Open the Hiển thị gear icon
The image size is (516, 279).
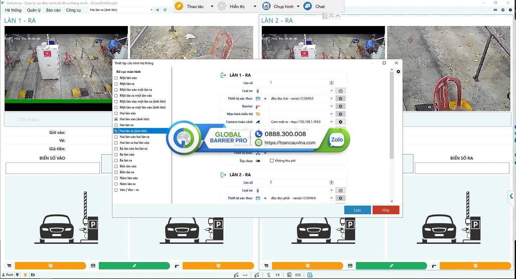tap(222, 6)
